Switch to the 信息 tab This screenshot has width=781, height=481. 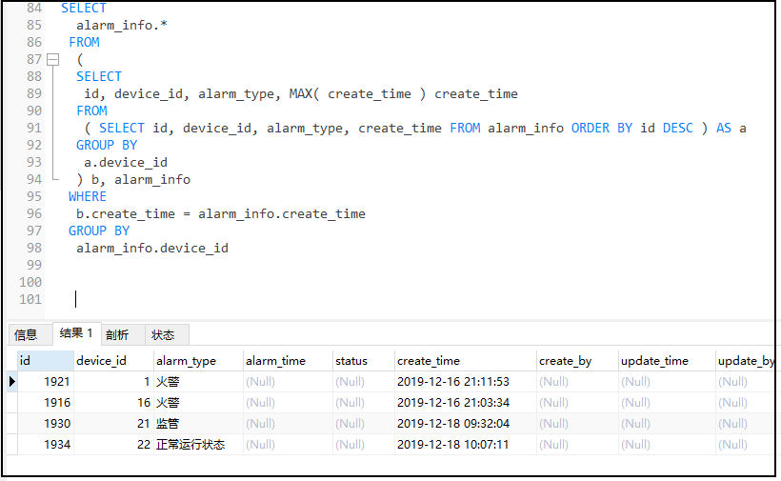[x=26, y=334]
